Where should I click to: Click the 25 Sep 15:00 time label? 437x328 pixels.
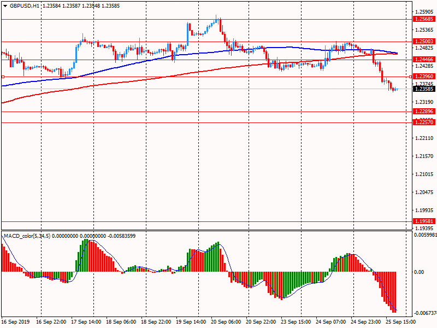pyautogui.click(x=401, y=322)
